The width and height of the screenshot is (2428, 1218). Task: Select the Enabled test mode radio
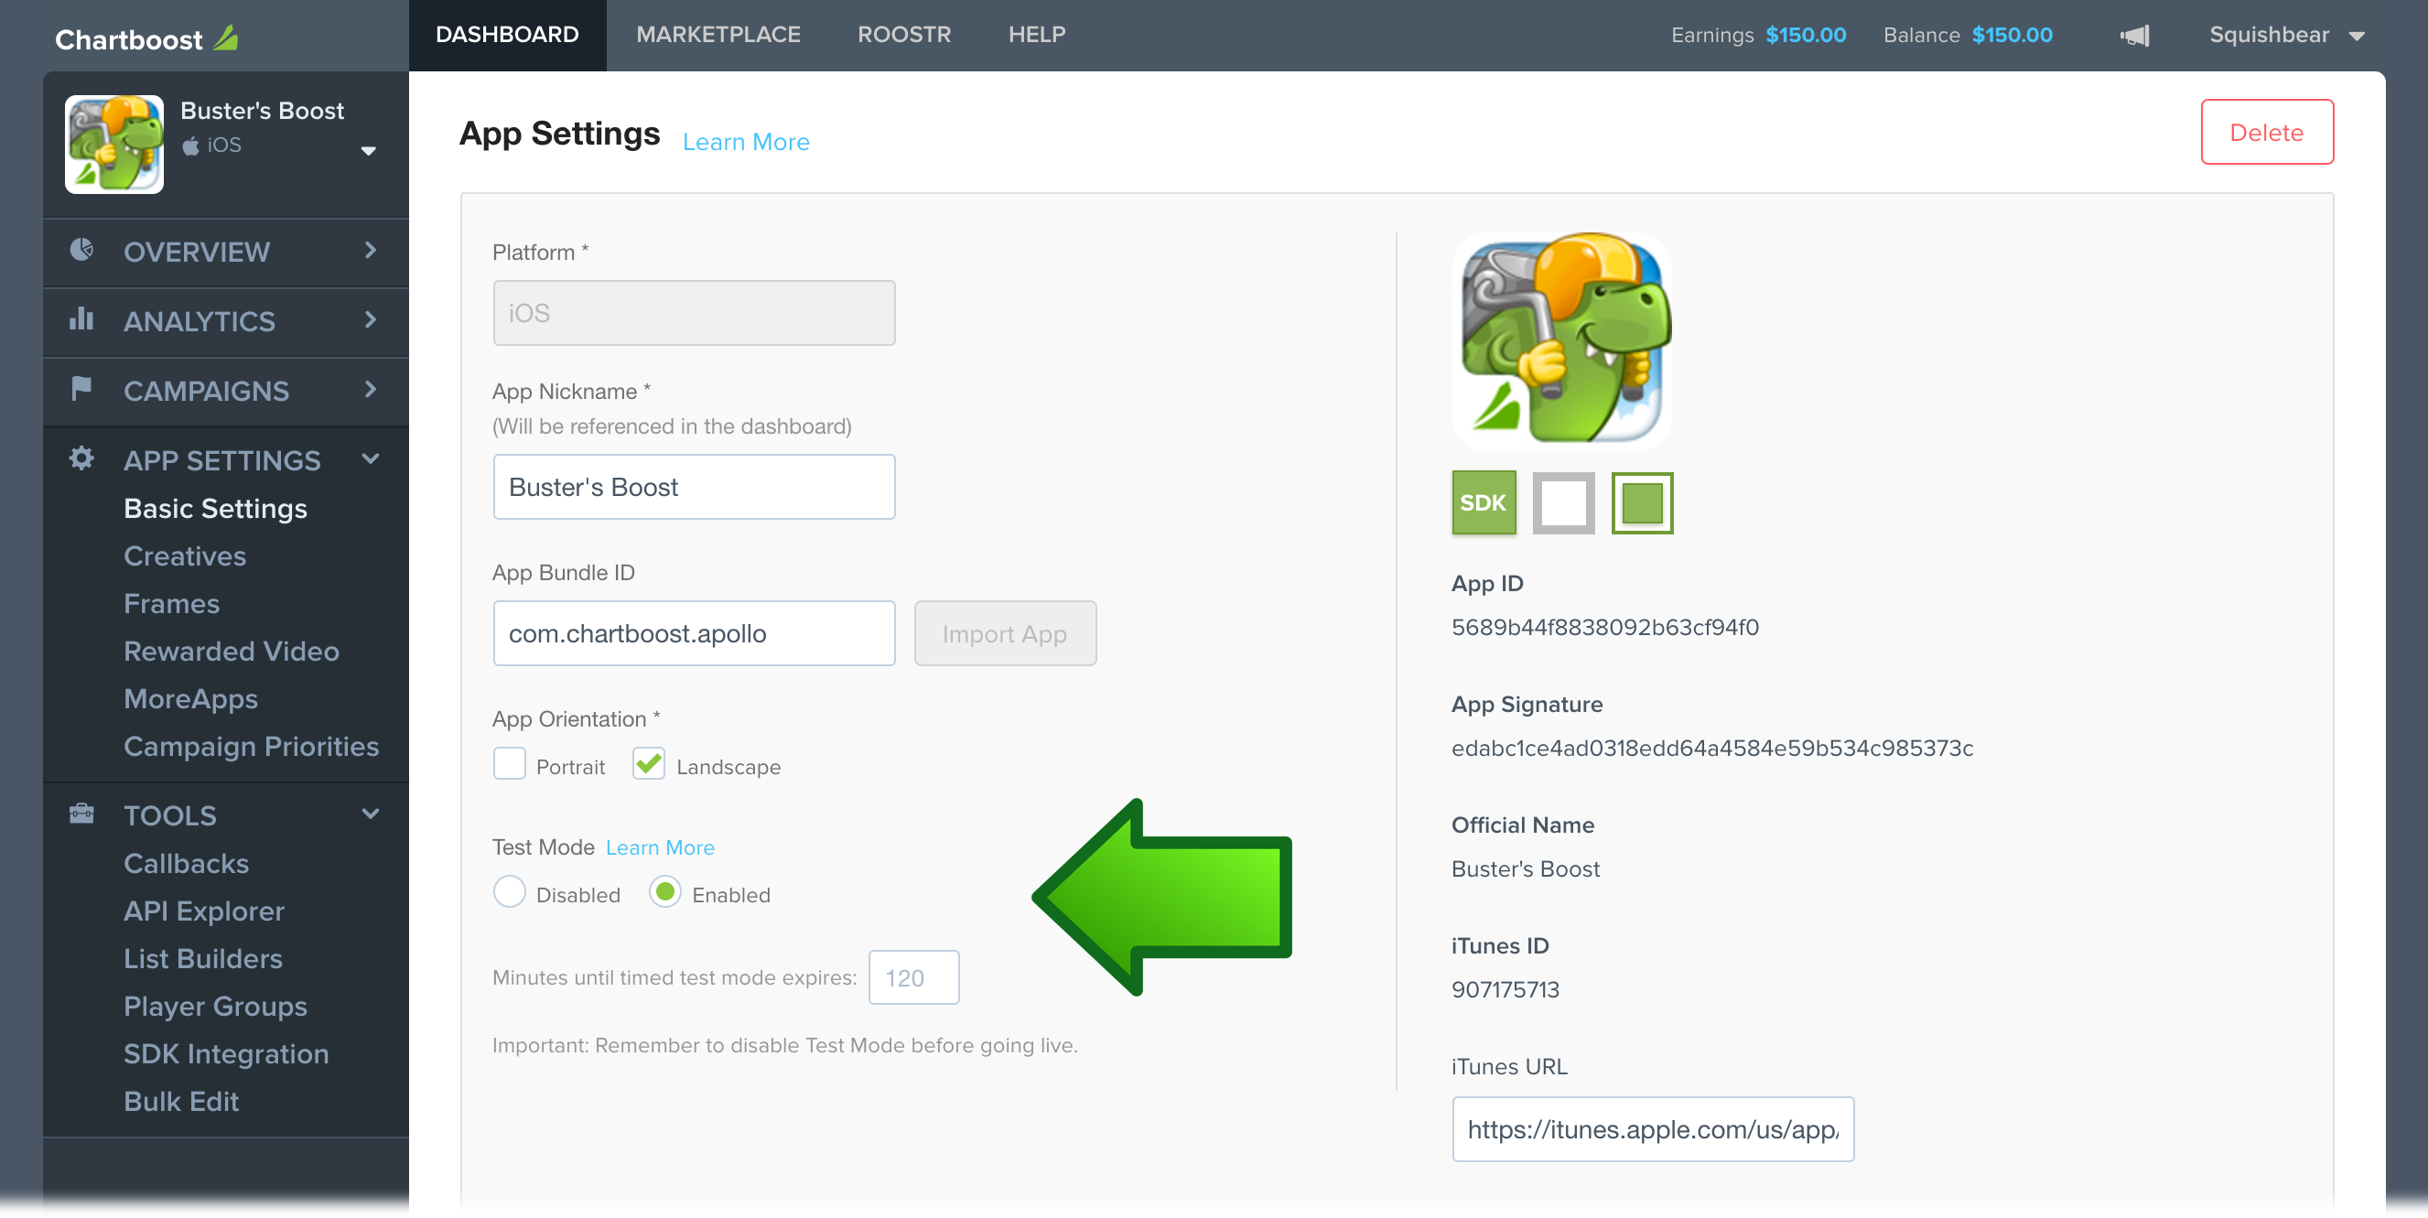665,892
